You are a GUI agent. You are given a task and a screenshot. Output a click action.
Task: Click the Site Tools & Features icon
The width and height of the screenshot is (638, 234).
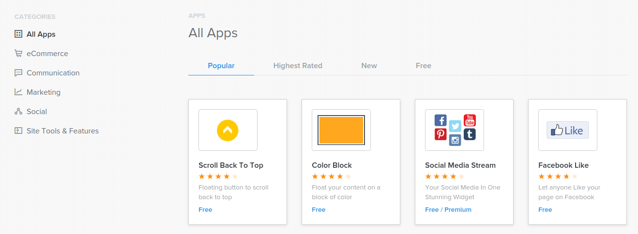point(18,131)
